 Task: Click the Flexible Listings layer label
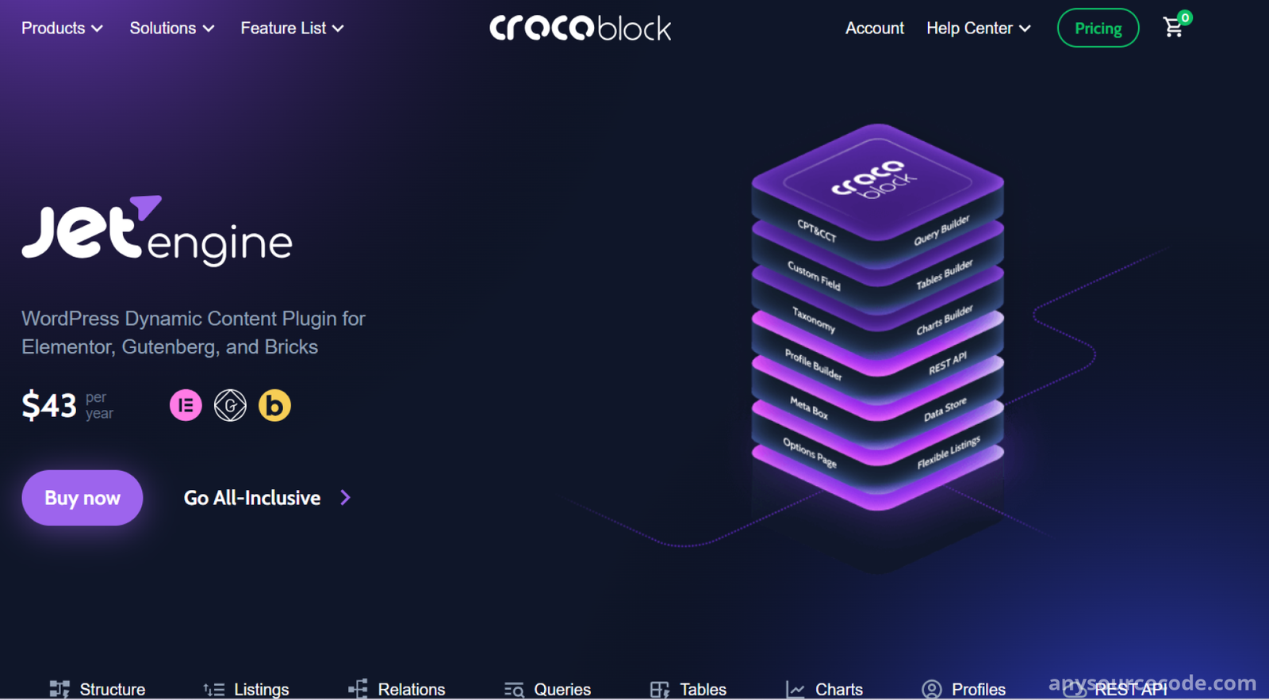click(x=949, y=452)
